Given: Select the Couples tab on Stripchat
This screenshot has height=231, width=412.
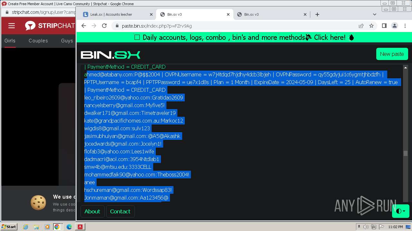Looking at the screenshot, I should pos(38,41).
